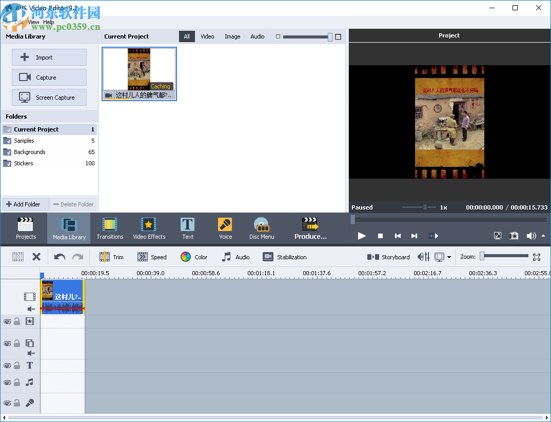Click the Add Folder button
Screen dimensions: 551x422
point(25,204)
